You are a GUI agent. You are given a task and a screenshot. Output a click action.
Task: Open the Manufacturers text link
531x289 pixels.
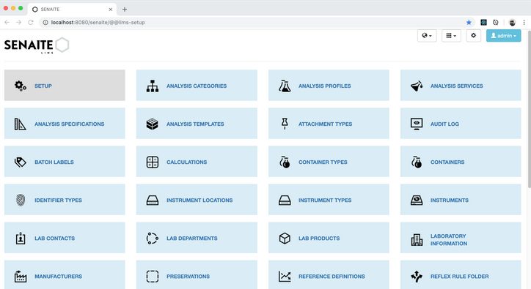click(x=58, y=277)
